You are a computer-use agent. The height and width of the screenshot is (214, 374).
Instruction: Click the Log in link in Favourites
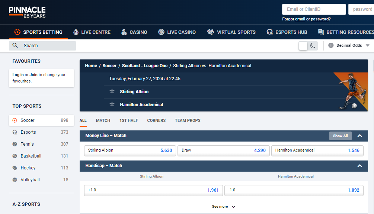point(18,75)
